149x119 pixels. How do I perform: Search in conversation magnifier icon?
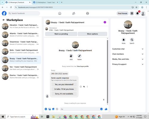132,40
